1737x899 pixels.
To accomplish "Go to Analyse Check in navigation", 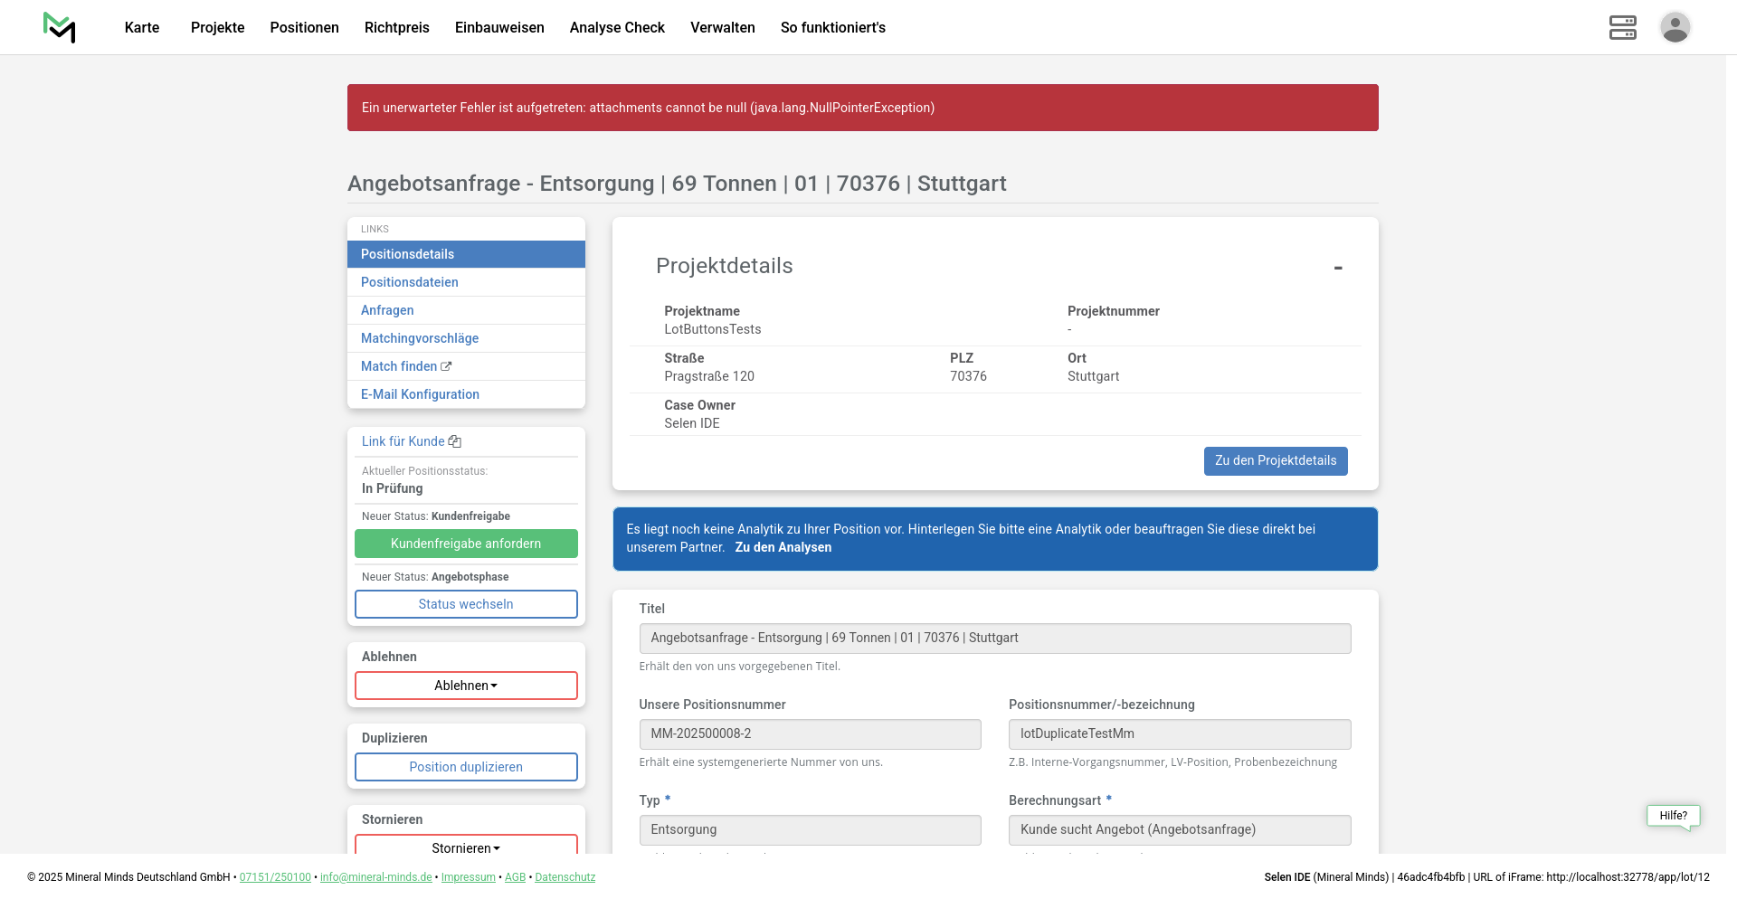I will (617, 27).
